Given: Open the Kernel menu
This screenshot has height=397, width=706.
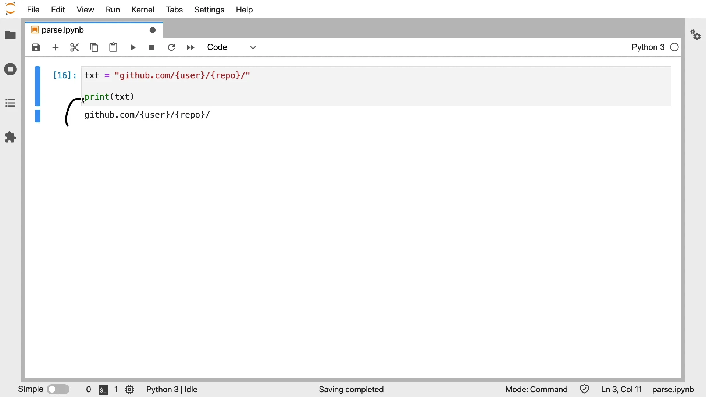Looking at the screenshot, I should pyautogui.click(x=143, y=10).
